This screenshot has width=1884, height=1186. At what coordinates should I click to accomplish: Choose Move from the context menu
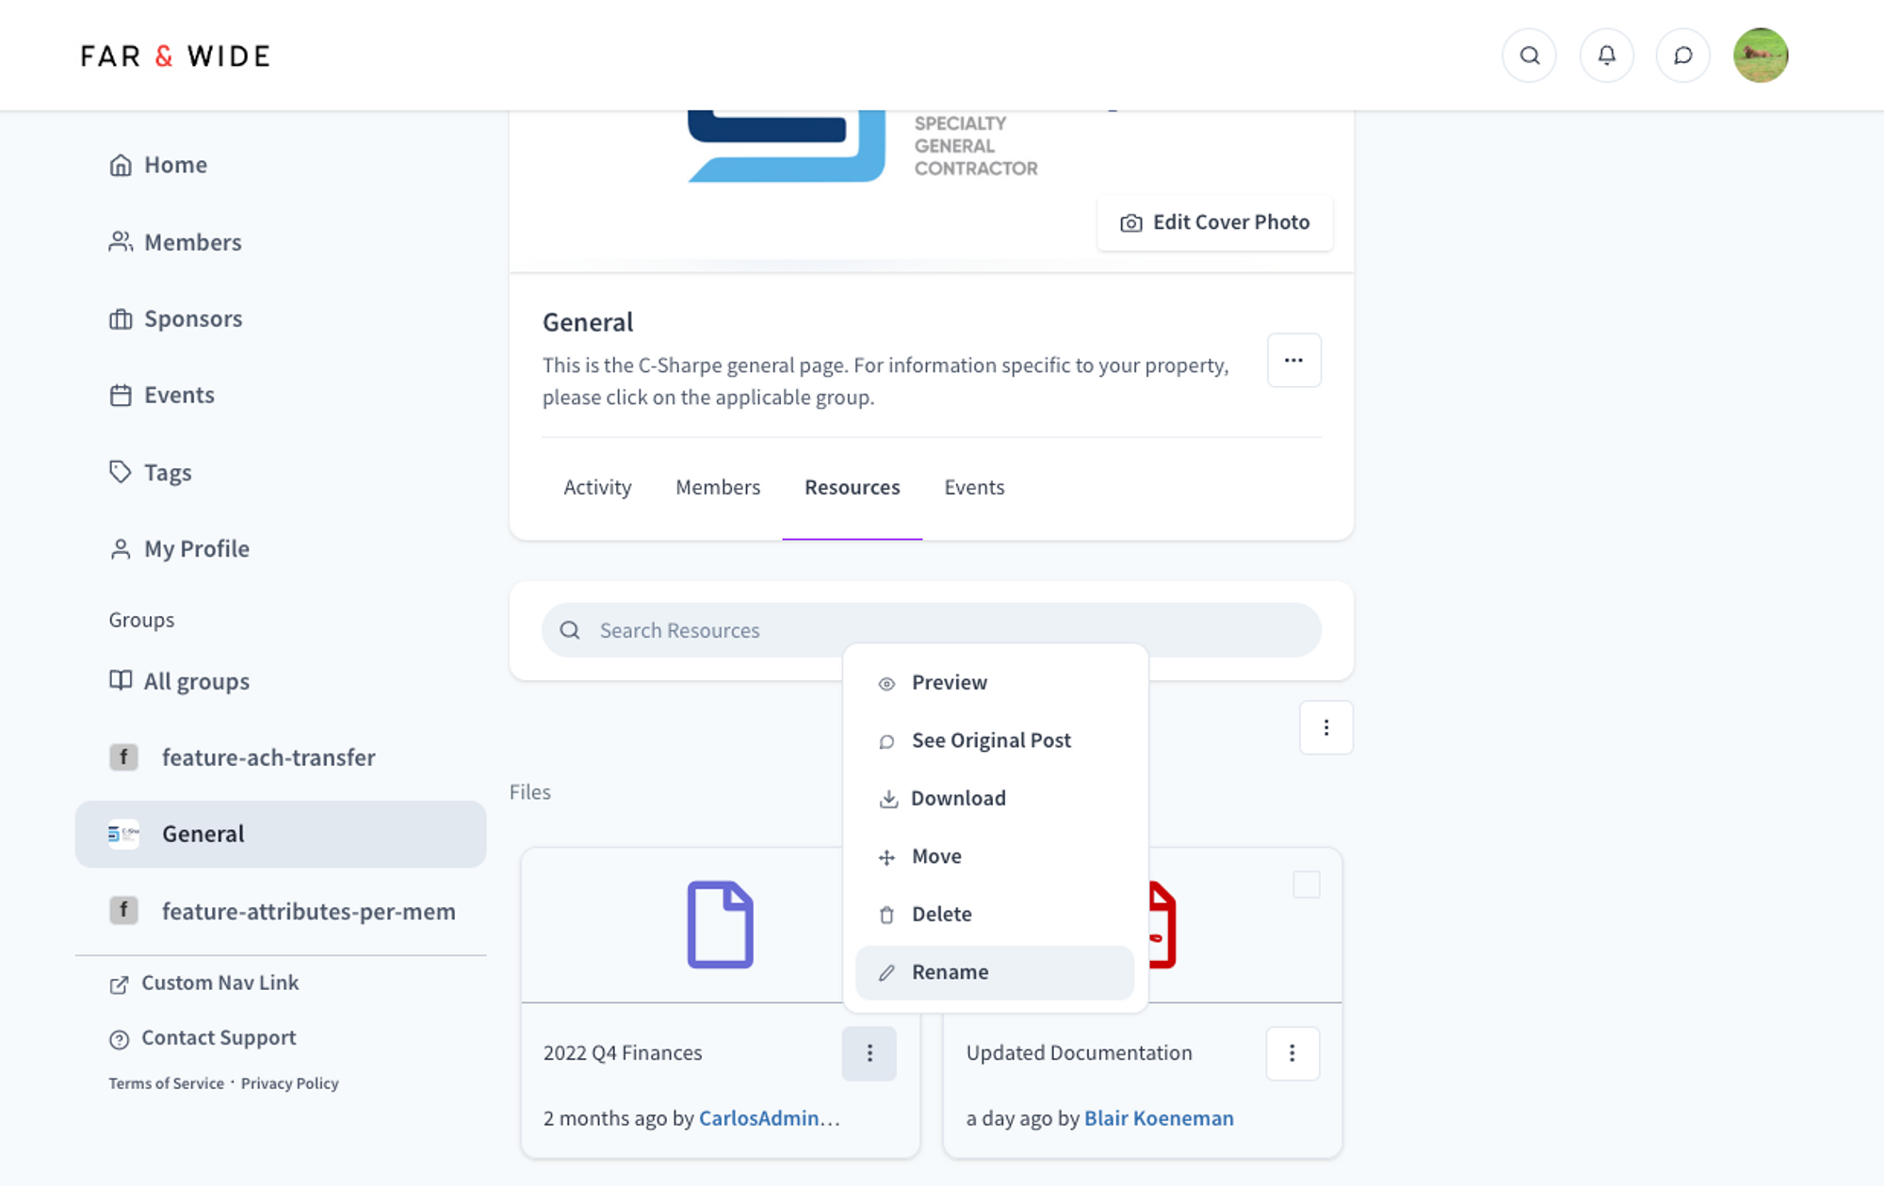(994, 856)
